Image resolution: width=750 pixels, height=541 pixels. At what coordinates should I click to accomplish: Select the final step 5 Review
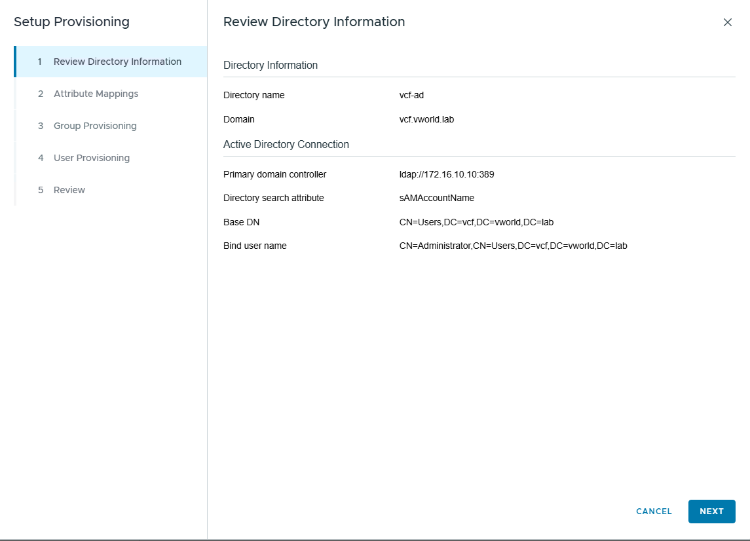tap(69, 190)
